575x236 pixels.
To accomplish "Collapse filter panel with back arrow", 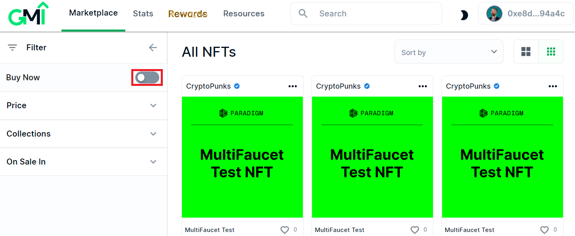I will click(153, 48).
